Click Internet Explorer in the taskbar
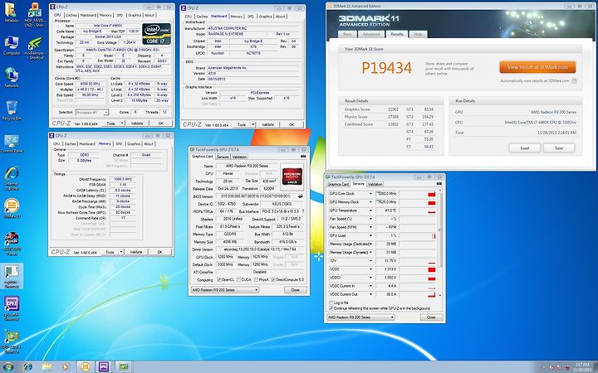598x373 pixels. [28, 367]
